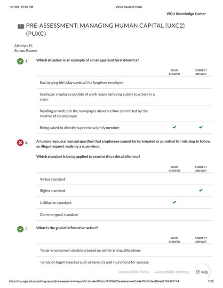223x288 pixels.
Task: Click Your Answer check beside Utilitarian standard
Action: (x=175, y=202)
